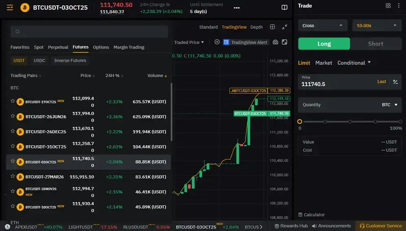Click the green Long button

pyautogui.click(x=324, y=44)
